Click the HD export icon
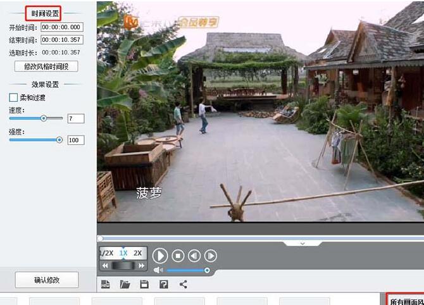The image size is (424, 305). [x=106, y=285]
